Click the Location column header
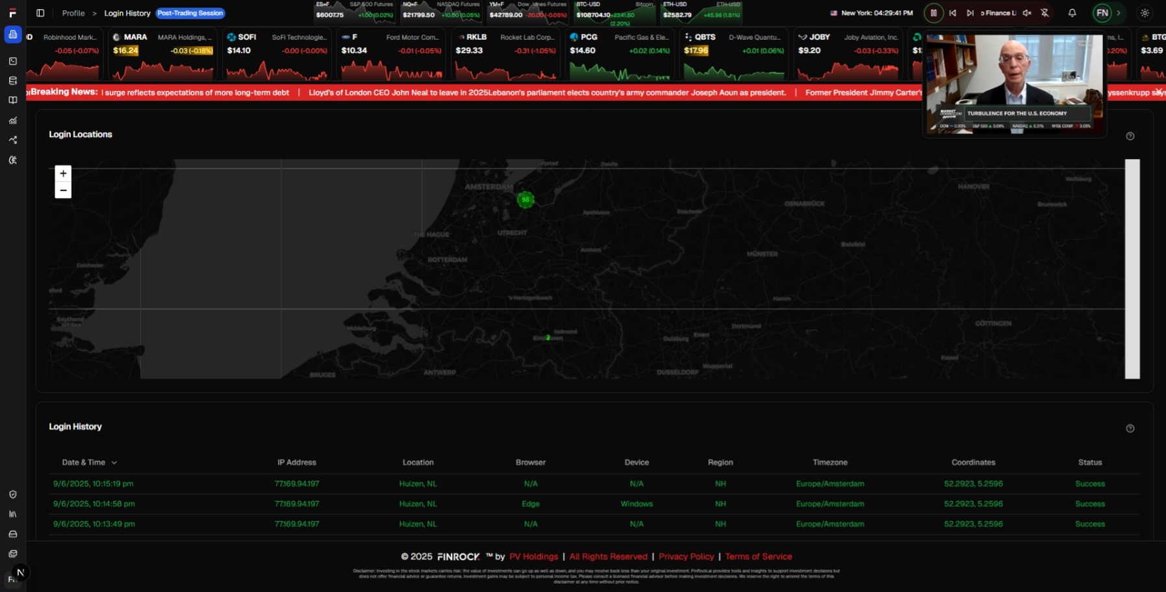The width and height of the screenshot is (1166, 592). pyautogui.click(x=418, y=463)
